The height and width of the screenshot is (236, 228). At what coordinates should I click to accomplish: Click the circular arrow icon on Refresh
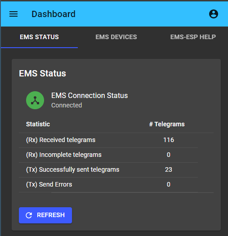point(29,215)
